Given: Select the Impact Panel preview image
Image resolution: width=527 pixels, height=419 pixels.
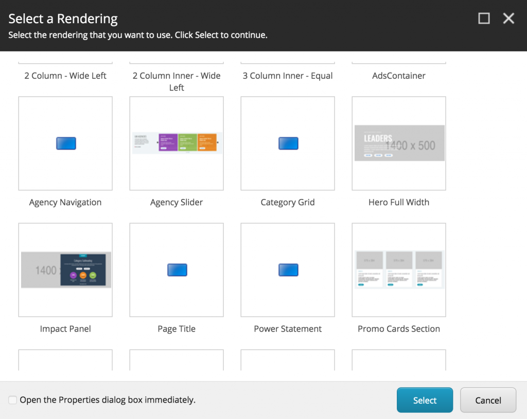Looking at the screenshot, I should tap(66, 270).
